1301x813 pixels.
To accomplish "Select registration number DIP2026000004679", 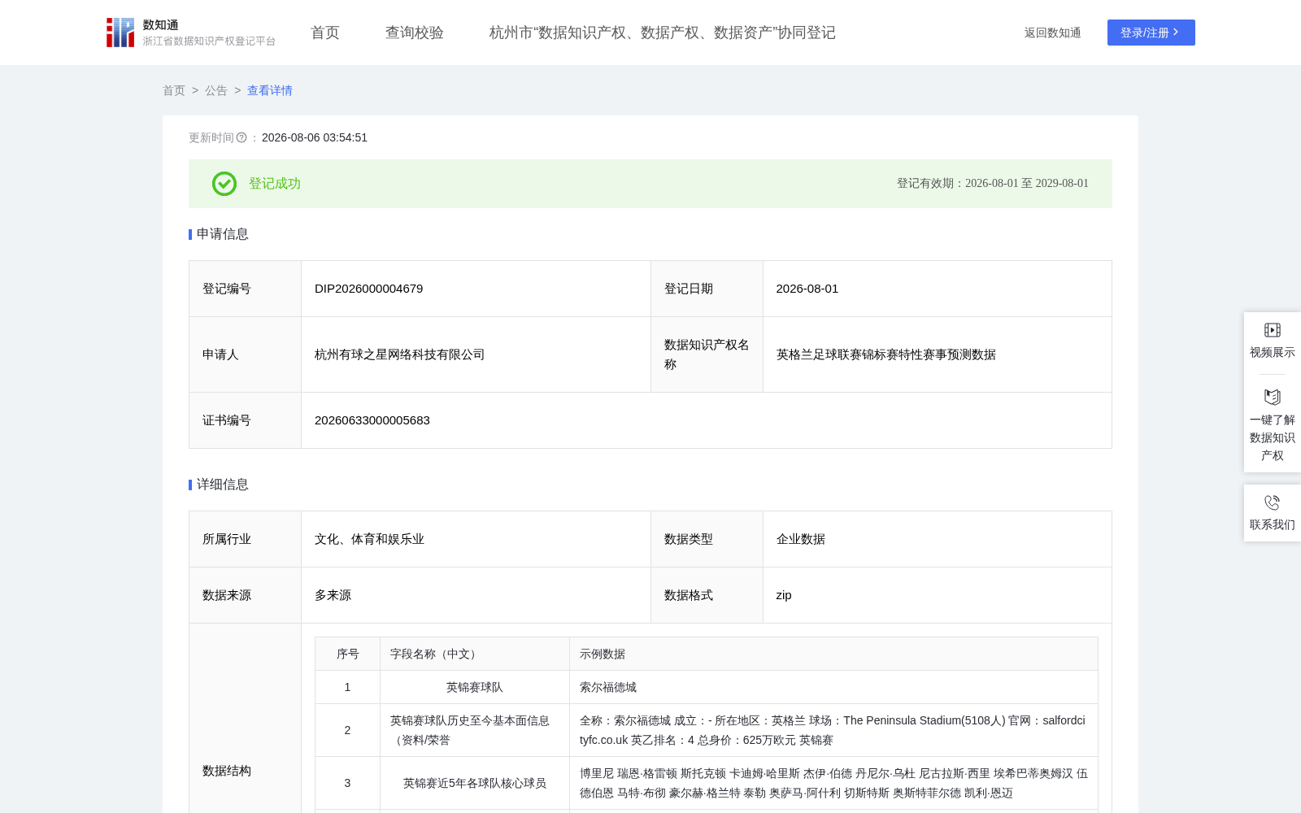I will click(x=368, y=289).
